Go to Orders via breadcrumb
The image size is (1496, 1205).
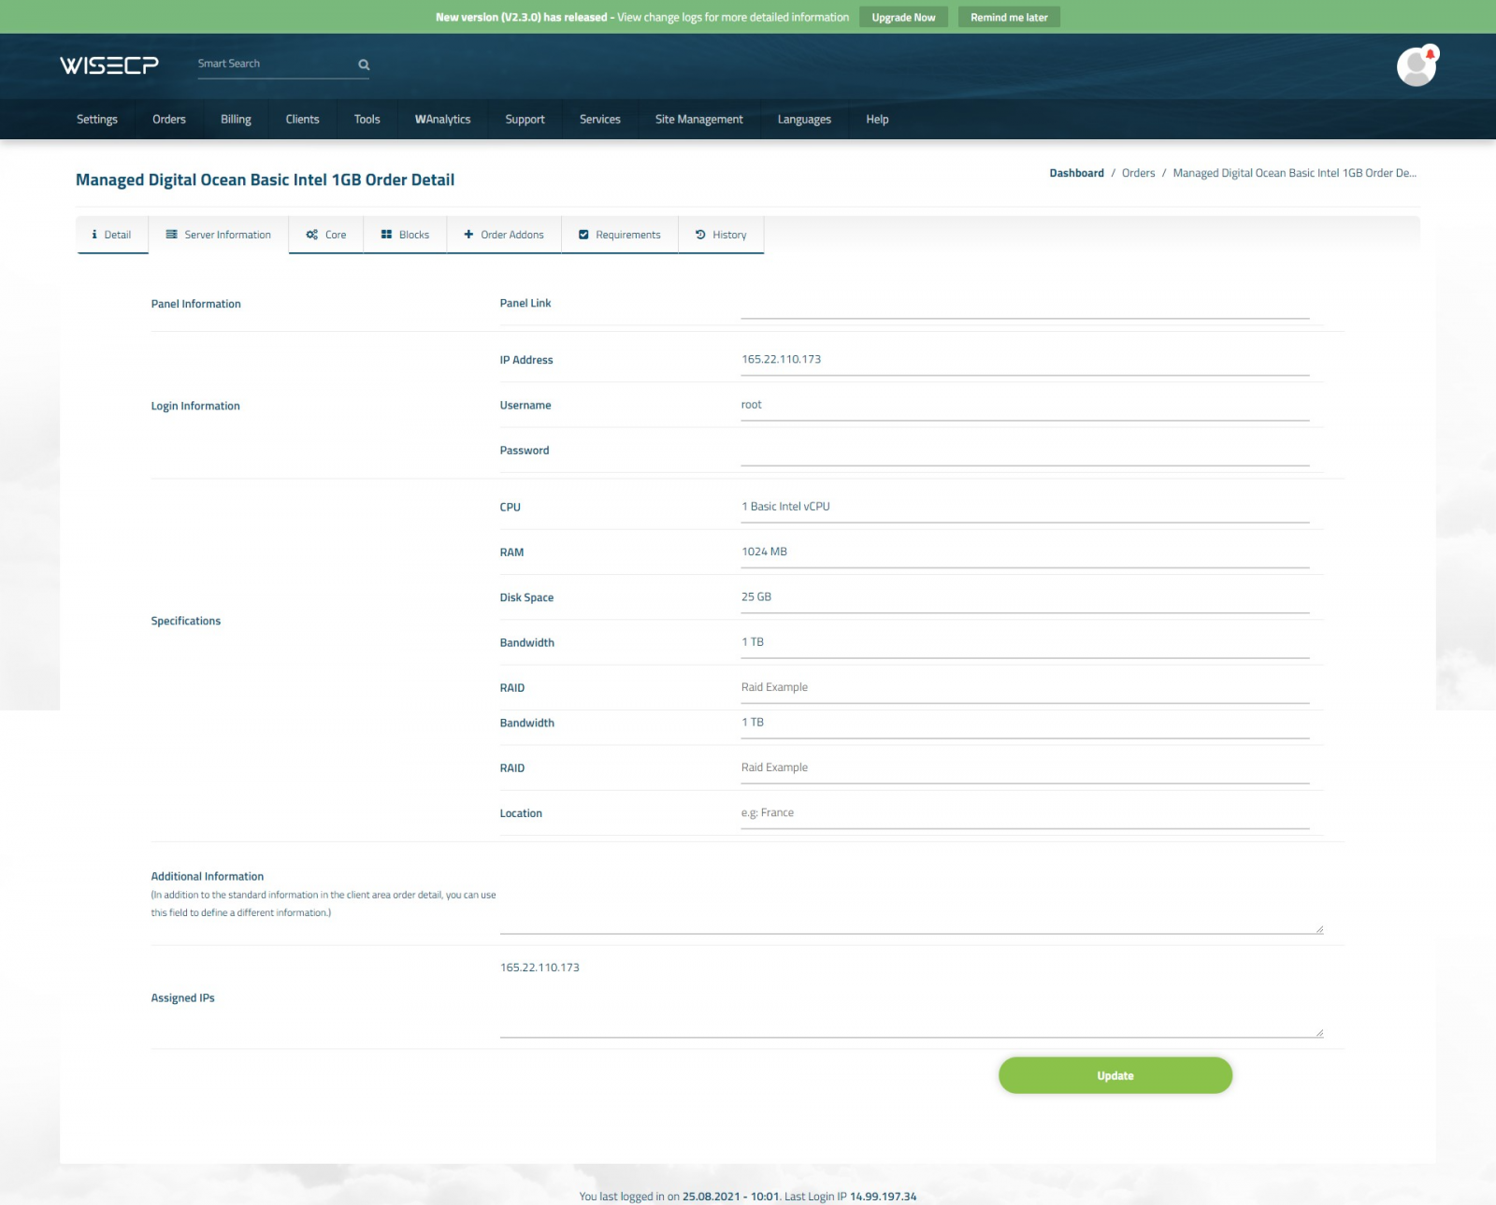pos(1138,173)
